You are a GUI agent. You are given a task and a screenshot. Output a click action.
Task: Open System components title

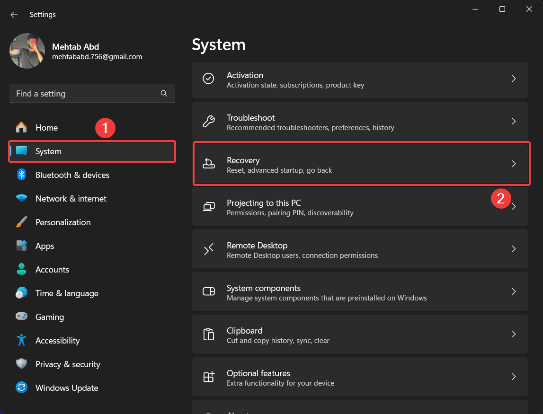tap(264, 288)
